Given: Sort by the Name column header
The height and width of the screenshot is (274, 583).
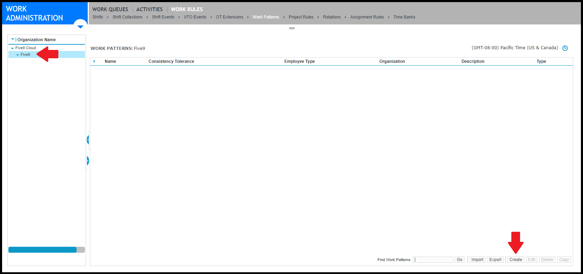Looking at the screenshot, I should (x=110, y=61).
